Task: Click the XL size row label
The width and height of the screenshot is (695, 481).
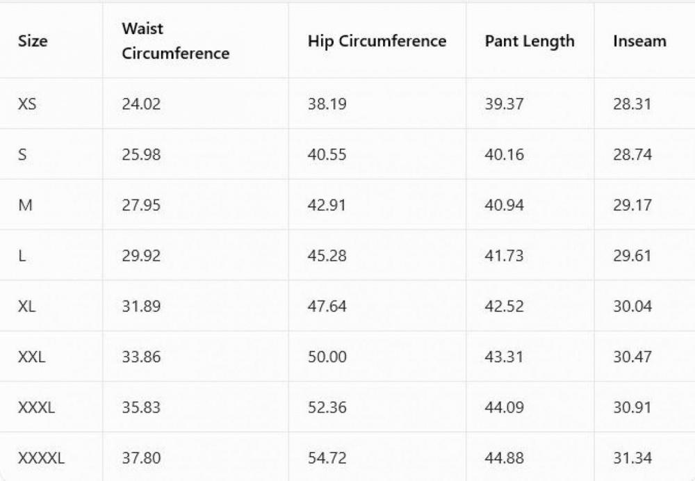Action: tap(26, 307)
